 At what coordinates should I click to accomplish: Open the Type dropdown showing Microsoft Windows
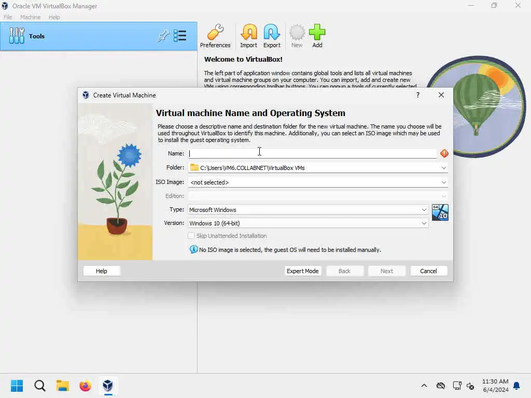click(308, 210)
